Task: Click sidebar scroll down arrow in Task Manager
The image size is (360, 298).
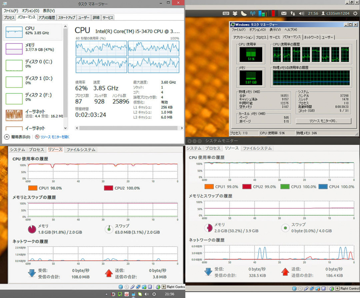Action: point(65,128)
